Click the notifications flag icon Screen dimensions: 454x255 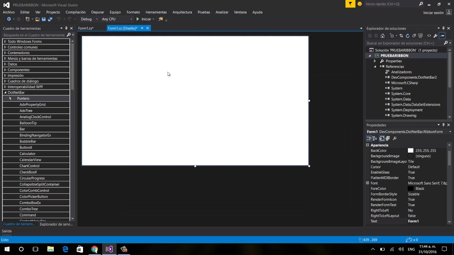(350, 4)
